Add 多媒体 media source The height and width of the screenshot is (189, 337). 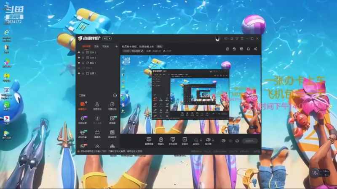click(x=185, y=141)
